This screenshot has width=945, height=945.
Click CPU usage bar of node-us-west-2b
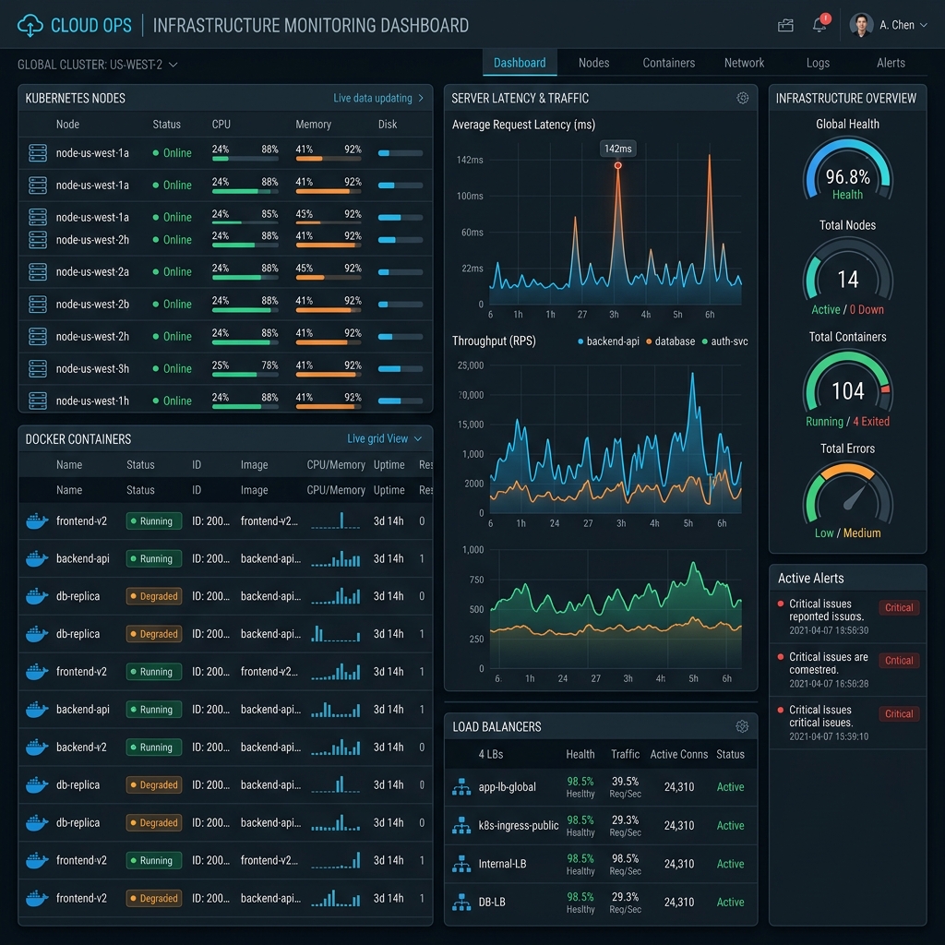[245, 310]
